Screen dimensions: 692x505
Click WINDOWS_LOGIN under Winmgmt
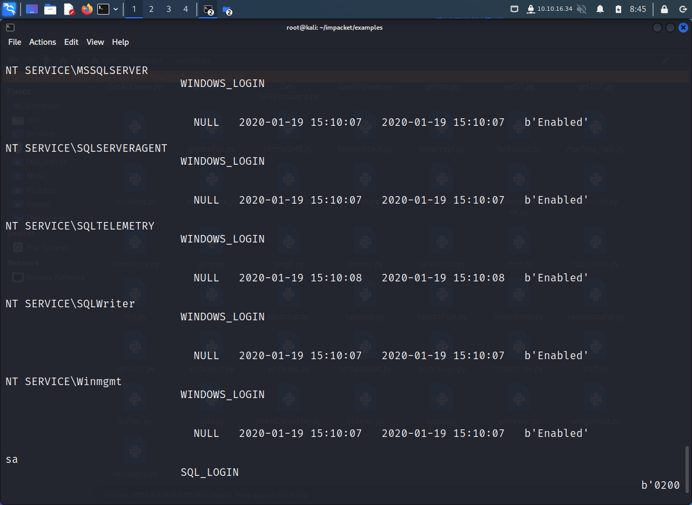tap(223, 395)
